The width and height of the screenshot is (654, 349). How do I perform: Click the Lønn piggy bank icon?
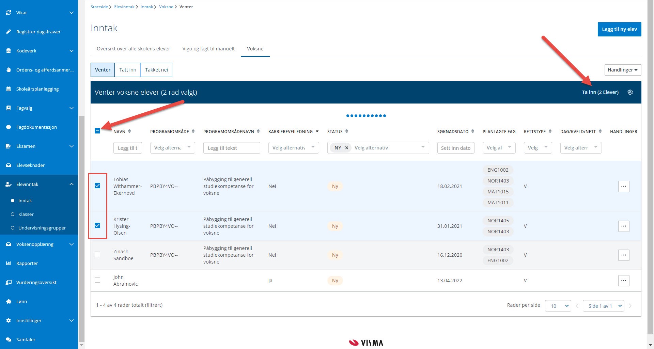pyautogui.click(x=9, y=301)
